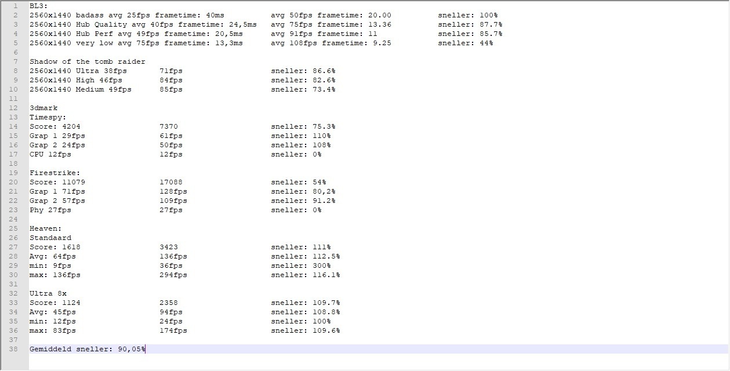730x371 pixels.
Task: Click 'CPU 12fps' text
Action: pos(50,154)
